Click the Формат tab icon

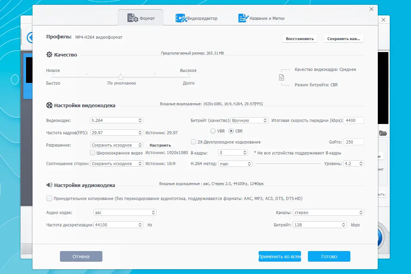point(133,18)
